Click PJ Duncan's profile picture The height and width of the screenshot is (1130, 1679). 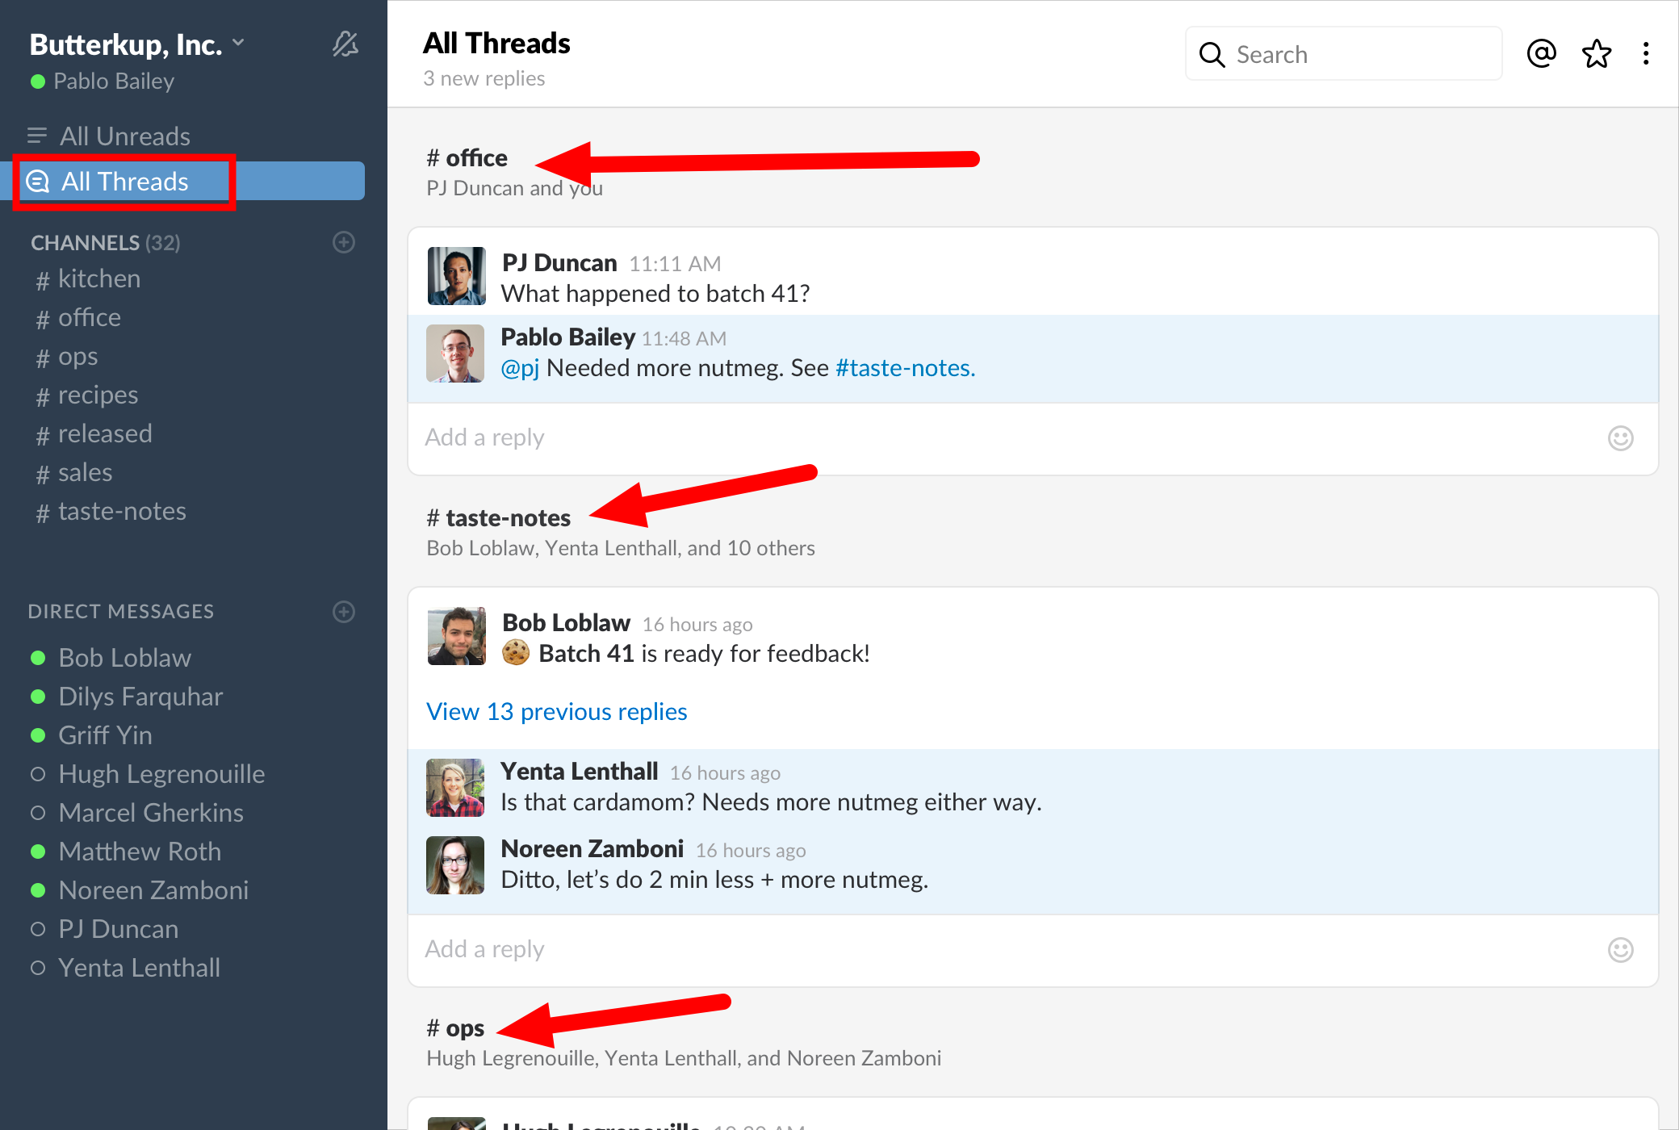pyautogui.click(x=455, y=275)
